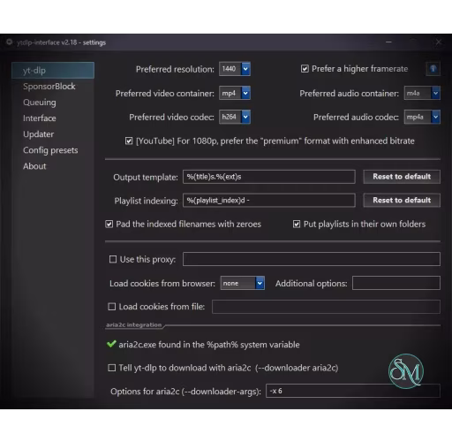This screenshot has width=452, height=442.
Task: Click the 'Playlist indexing:' label
Action: (146, 201)
